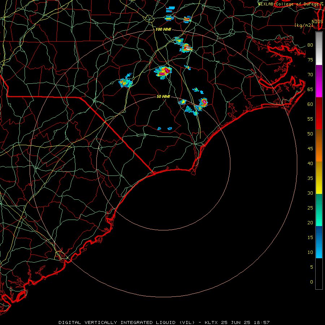Click the '40' value on the scale
Viewport: 325px width, 325px height.
310,163
